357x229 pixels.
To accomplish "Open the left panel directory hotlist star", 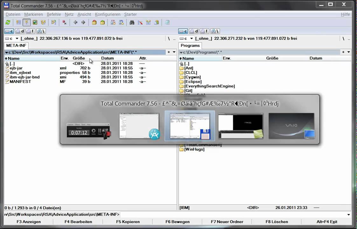I will coord(169,52).
